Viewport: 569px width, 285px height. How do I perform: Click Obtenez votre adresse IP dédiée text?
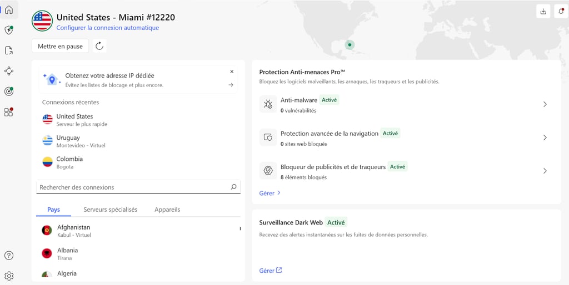click(x=109, y=76)
